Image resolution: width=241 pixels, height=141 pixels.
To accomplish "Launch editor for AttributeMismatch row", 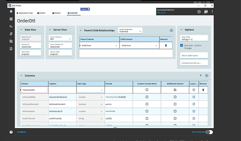I will pos(193,104).
